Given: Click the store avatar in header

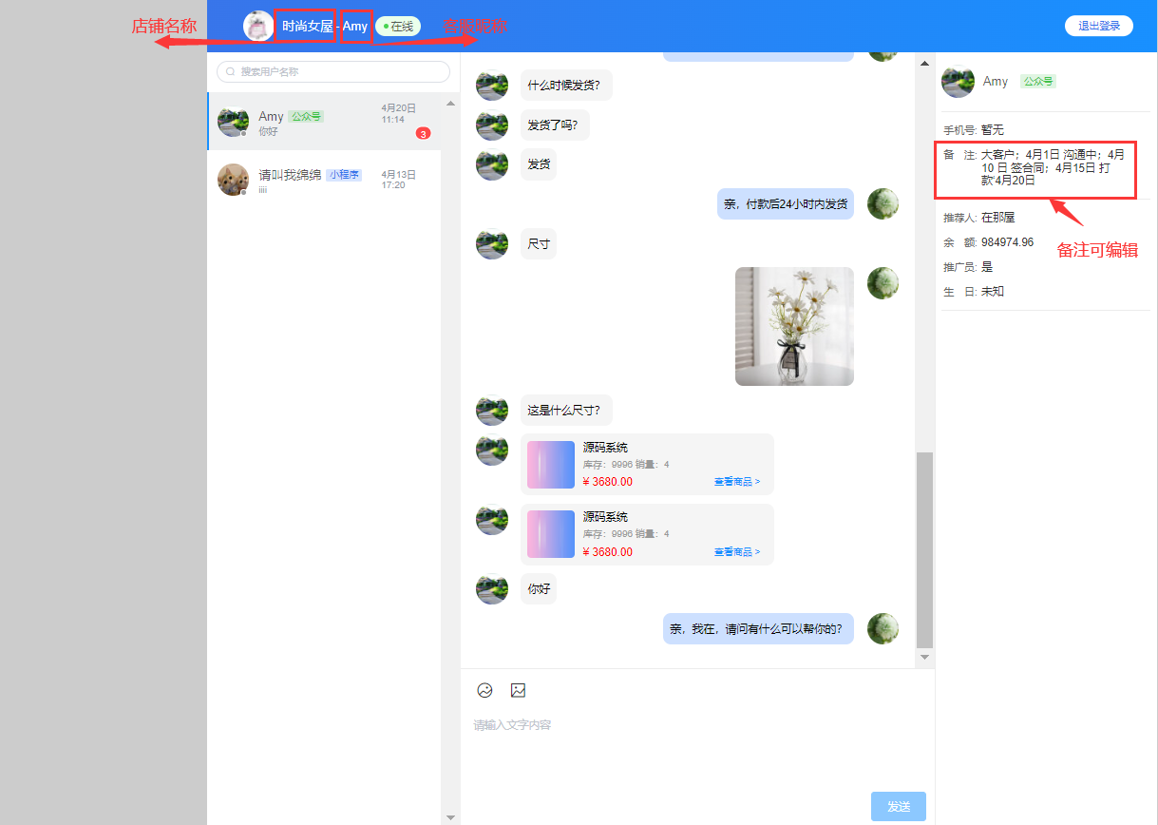Looking at the screenshot, I should tap(257, 26).
